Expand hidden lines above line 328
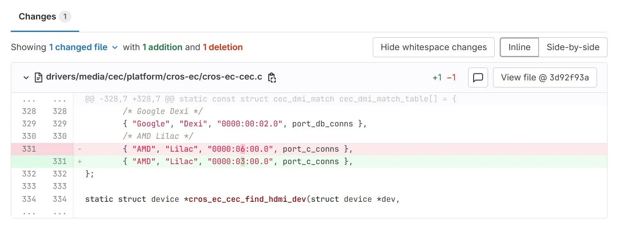The height and width of the screenshot is (225, 617). pos(29,99)
